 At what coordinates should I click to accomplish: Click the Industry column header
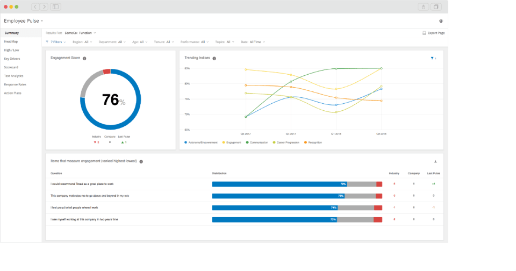click(394, 173)
